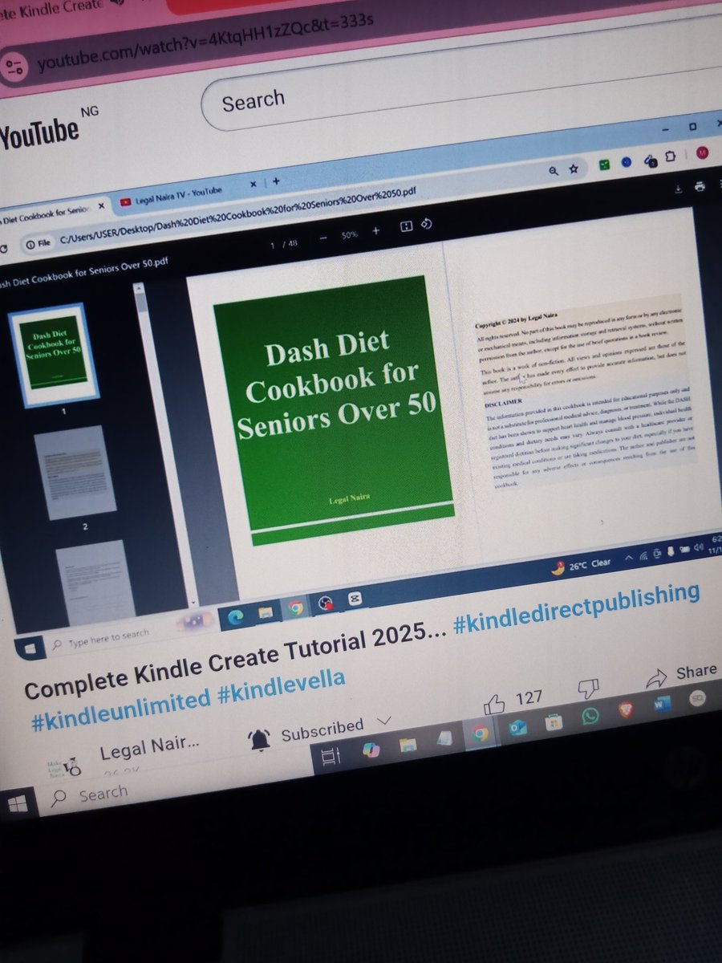This screenshot has height=963, width=722.
Task: Close the Dash Diet Cookbook PDF tab
Action: pos(101,205)
